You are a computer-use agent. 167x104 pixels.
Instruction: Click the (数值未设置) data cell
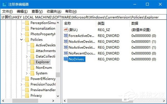click(x=141, y=30)
